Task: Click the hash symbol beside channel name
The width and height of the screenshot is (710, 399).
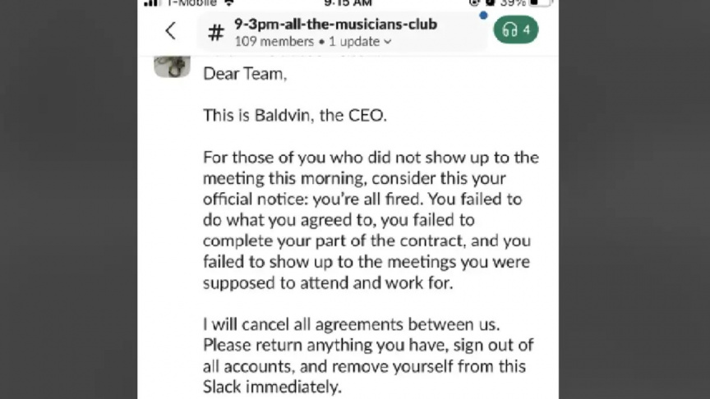Action: pos(215,33)
